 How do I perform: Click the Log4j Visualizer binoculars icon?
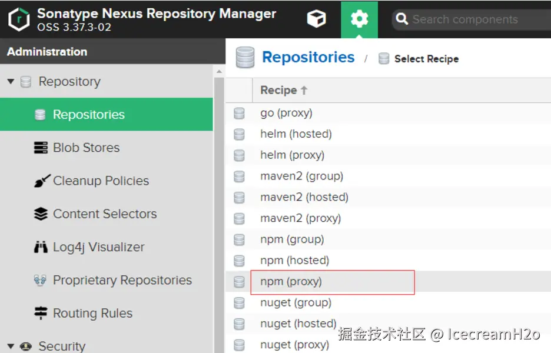[x=41, y=247]
